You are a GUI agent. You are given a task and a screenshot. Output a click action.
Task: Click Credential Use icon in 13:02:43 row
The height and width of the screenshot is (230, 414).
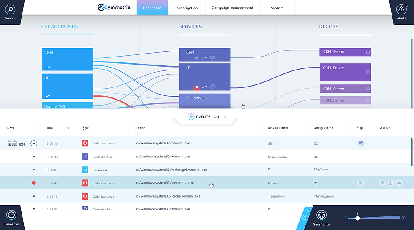(x=85, y=157)
